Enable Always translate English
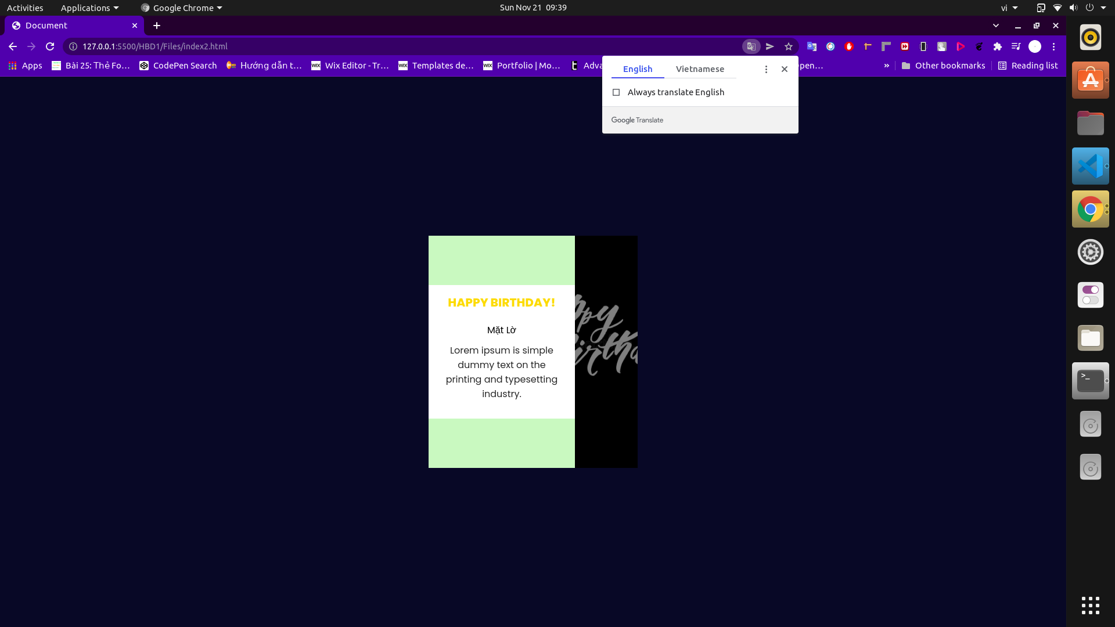1115x627 pixels. coord(617,92)
